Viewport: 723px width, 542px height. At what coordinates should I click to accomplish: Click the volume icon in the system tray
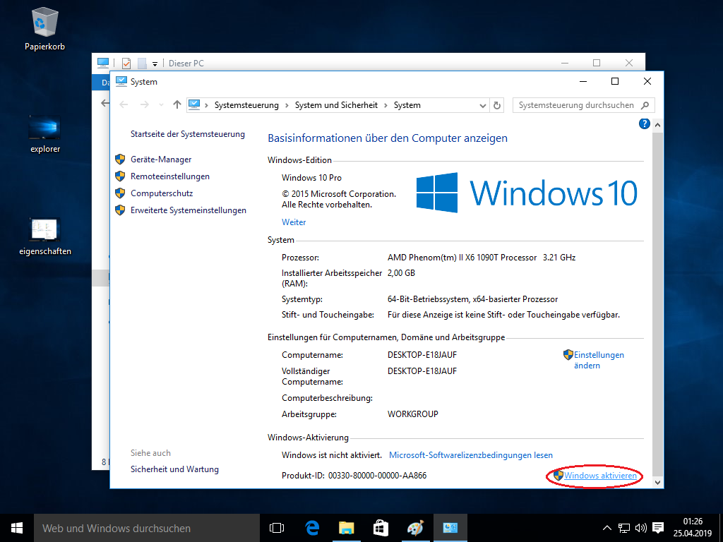640,527
